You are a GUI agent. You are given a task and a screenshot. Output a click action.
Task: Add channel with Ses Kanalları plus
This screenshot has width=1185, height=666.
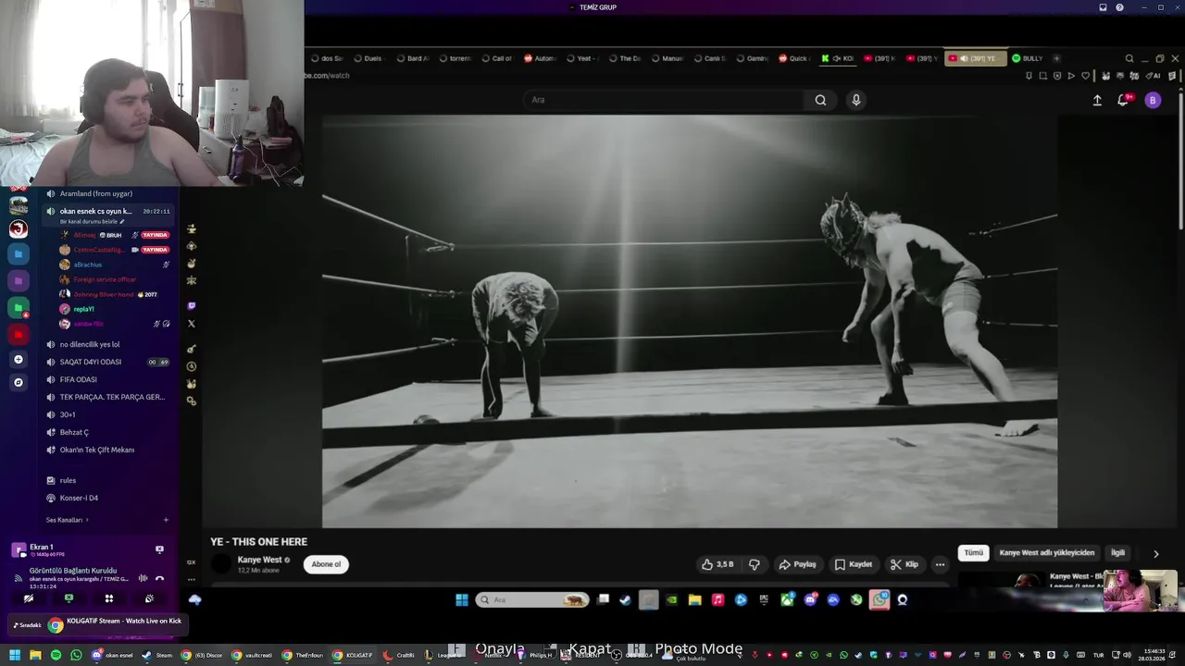pos(166,520)
